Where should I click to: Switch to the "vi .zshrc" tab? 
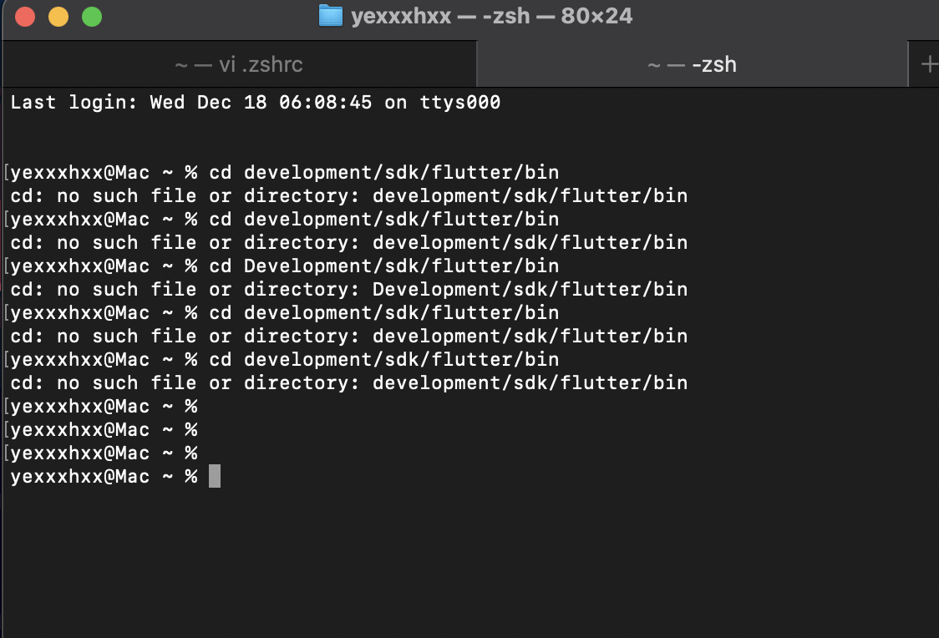pyautogui.click(x=239, y=64)
